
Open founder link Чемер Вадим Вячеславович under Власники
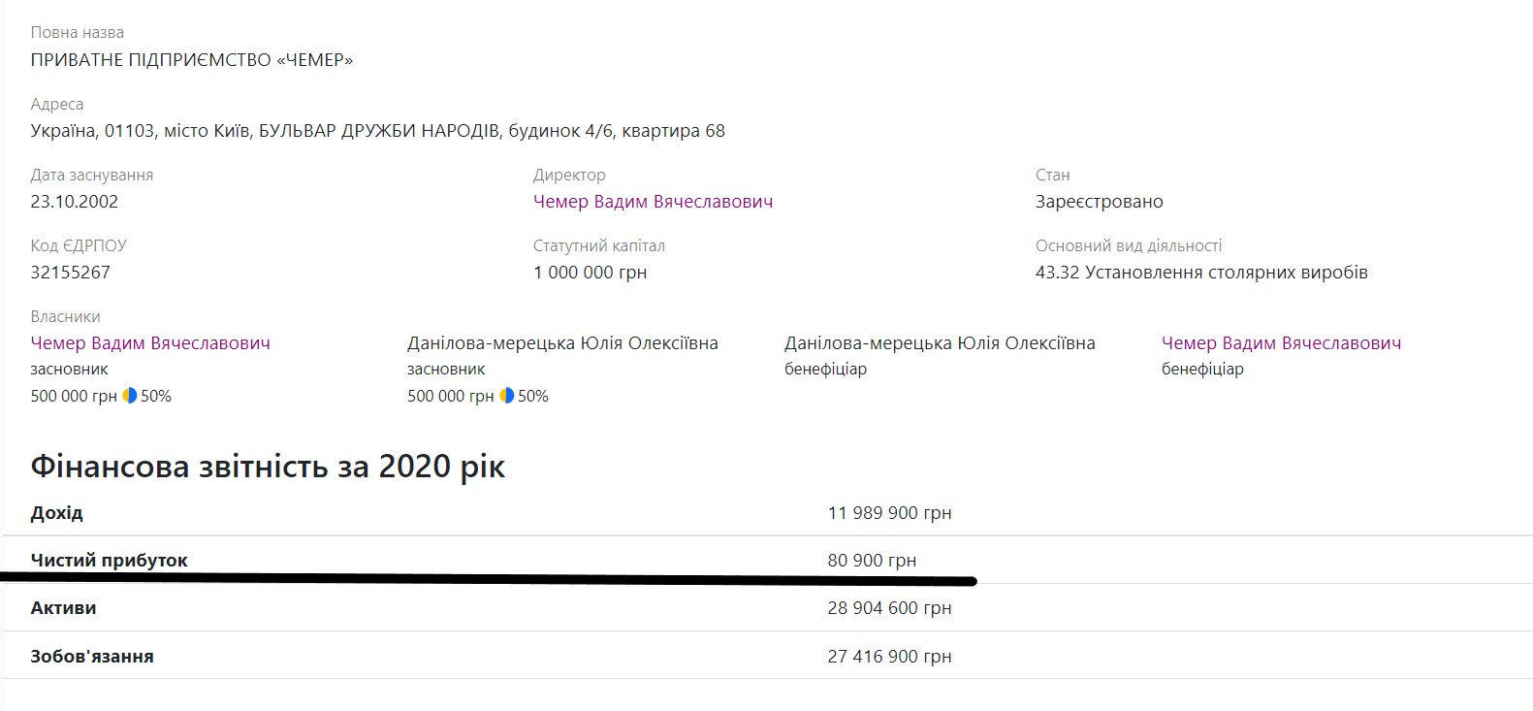pos(150,343)
